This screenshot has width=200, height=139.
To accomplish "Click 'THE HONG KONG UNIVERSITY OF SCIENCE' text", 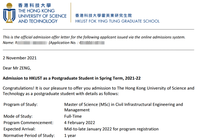I will pyautogui.click(x=42, y=13).
